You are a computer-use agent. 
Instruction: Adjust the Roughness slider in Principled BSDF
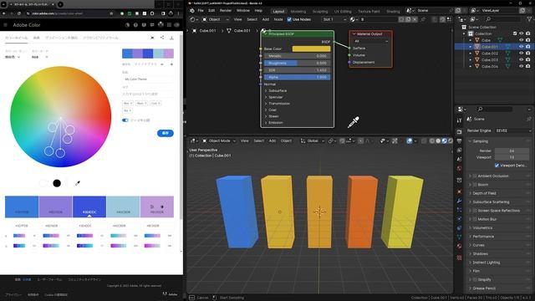298,64
